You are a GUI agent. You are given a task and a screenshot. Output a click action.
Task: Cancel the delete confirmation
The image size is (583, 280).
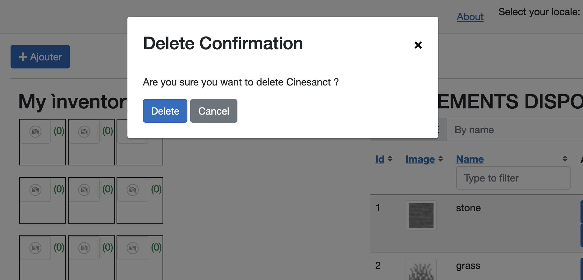pyautogui.click(x=214, y=111)
